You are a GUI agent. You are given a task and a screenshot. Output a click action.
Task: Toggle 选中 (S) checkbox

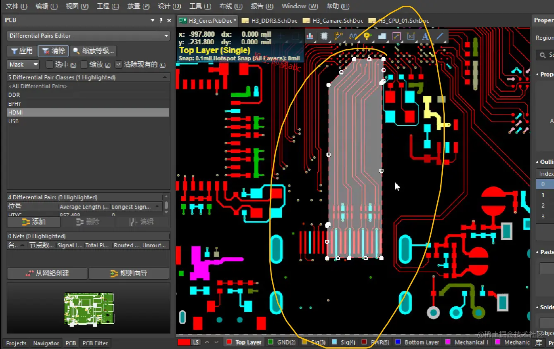pos(50,65)
